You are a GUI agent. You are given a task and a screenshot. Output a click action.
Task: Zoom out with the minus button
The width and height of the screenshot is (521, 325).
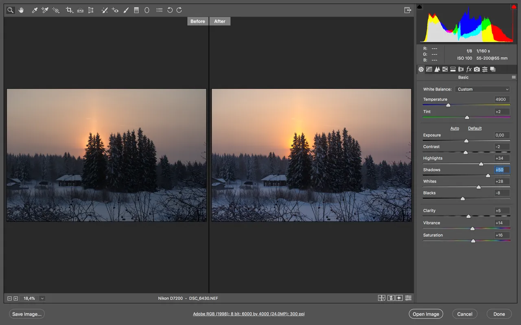(x=9, y=299)
